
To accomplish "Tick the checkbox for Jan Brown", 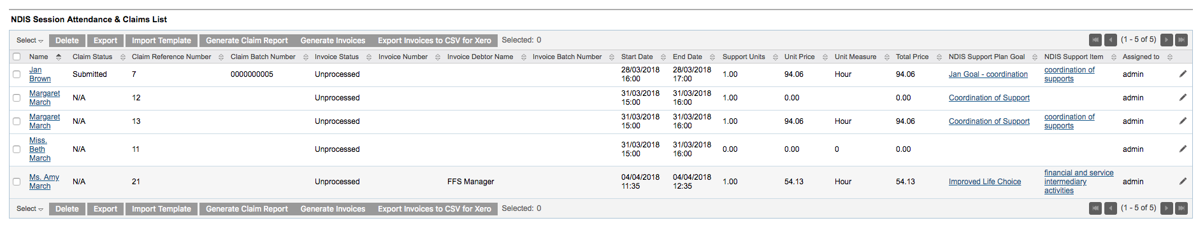I will point(17,74).
